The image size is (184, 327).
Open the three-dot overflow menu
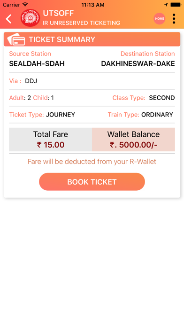click(174, 19)
